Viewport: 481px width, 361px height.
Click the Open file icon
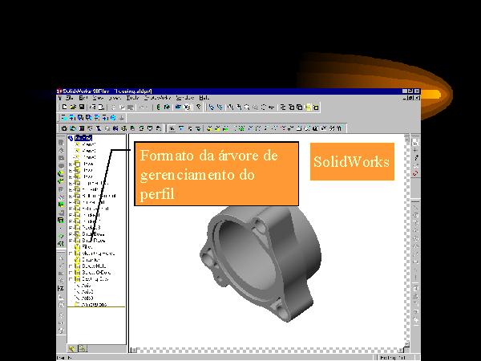point(72,106)
